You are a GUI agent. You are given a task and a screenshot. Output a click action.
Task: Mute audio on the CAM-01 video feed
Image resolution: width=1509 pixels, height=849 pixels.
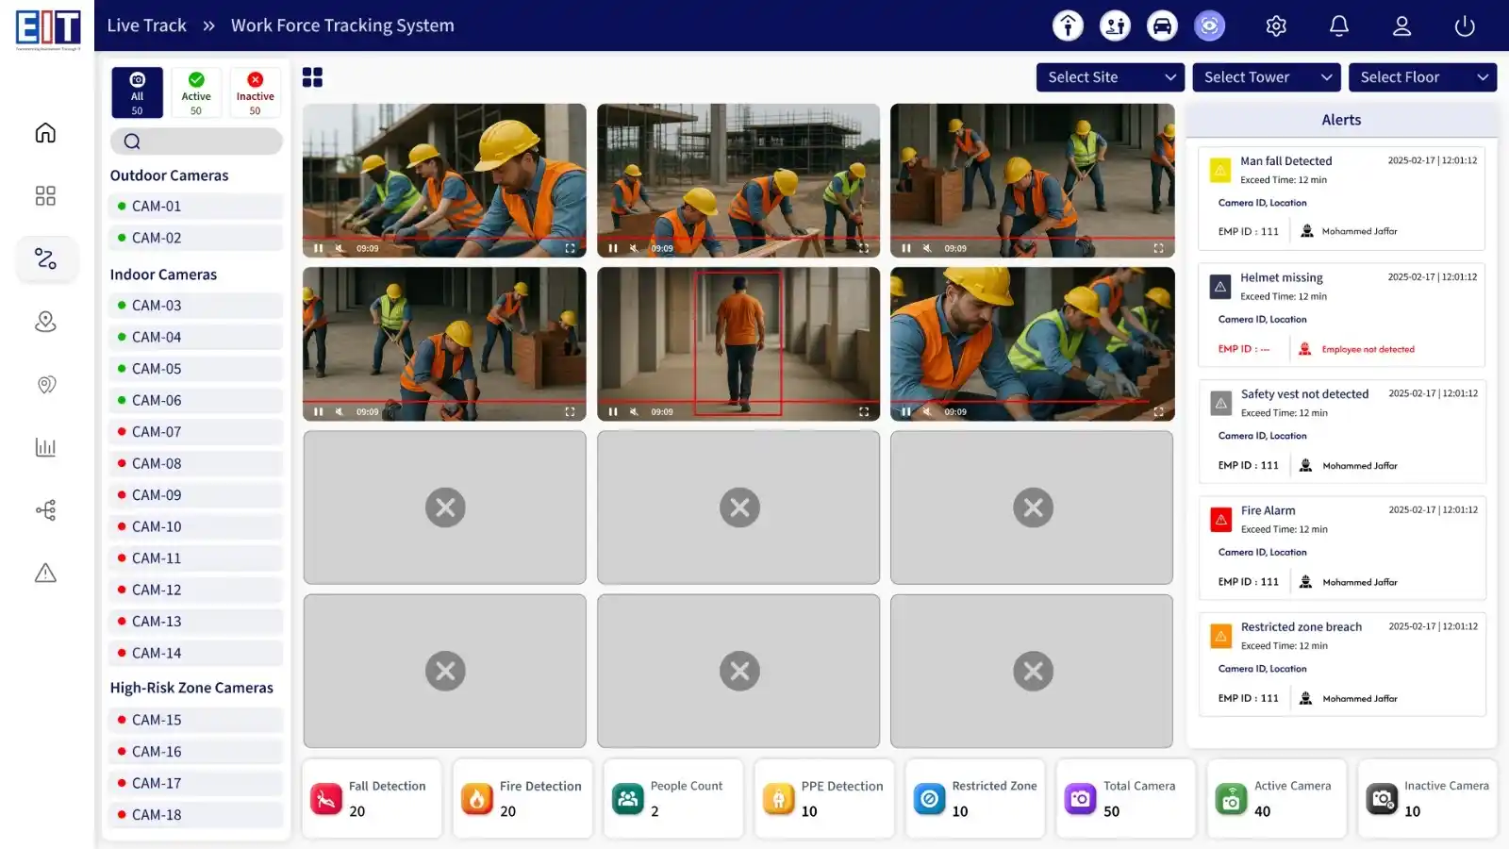coord(339,248)
